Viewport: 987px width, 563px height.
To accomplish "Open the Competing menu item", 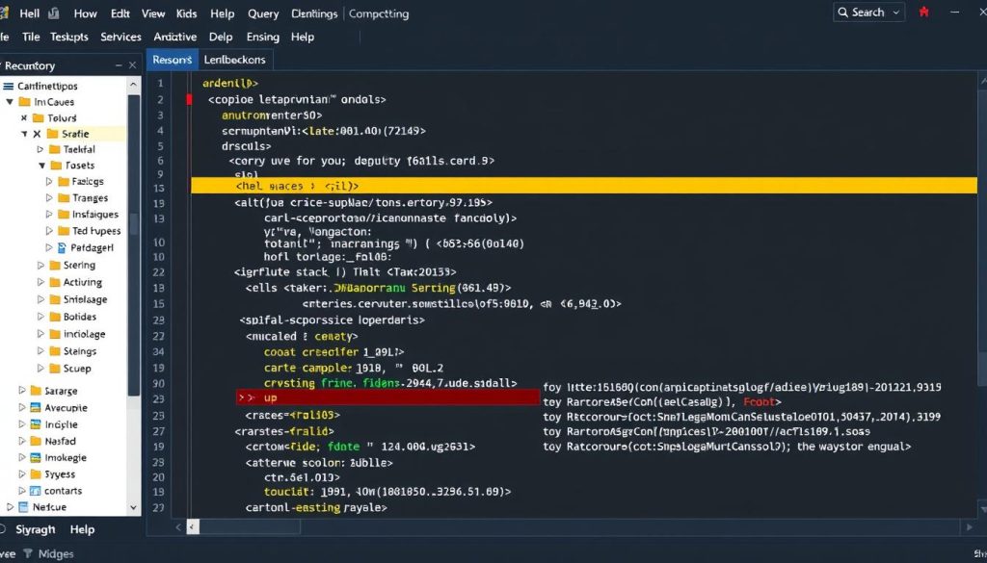I will 378,13.
